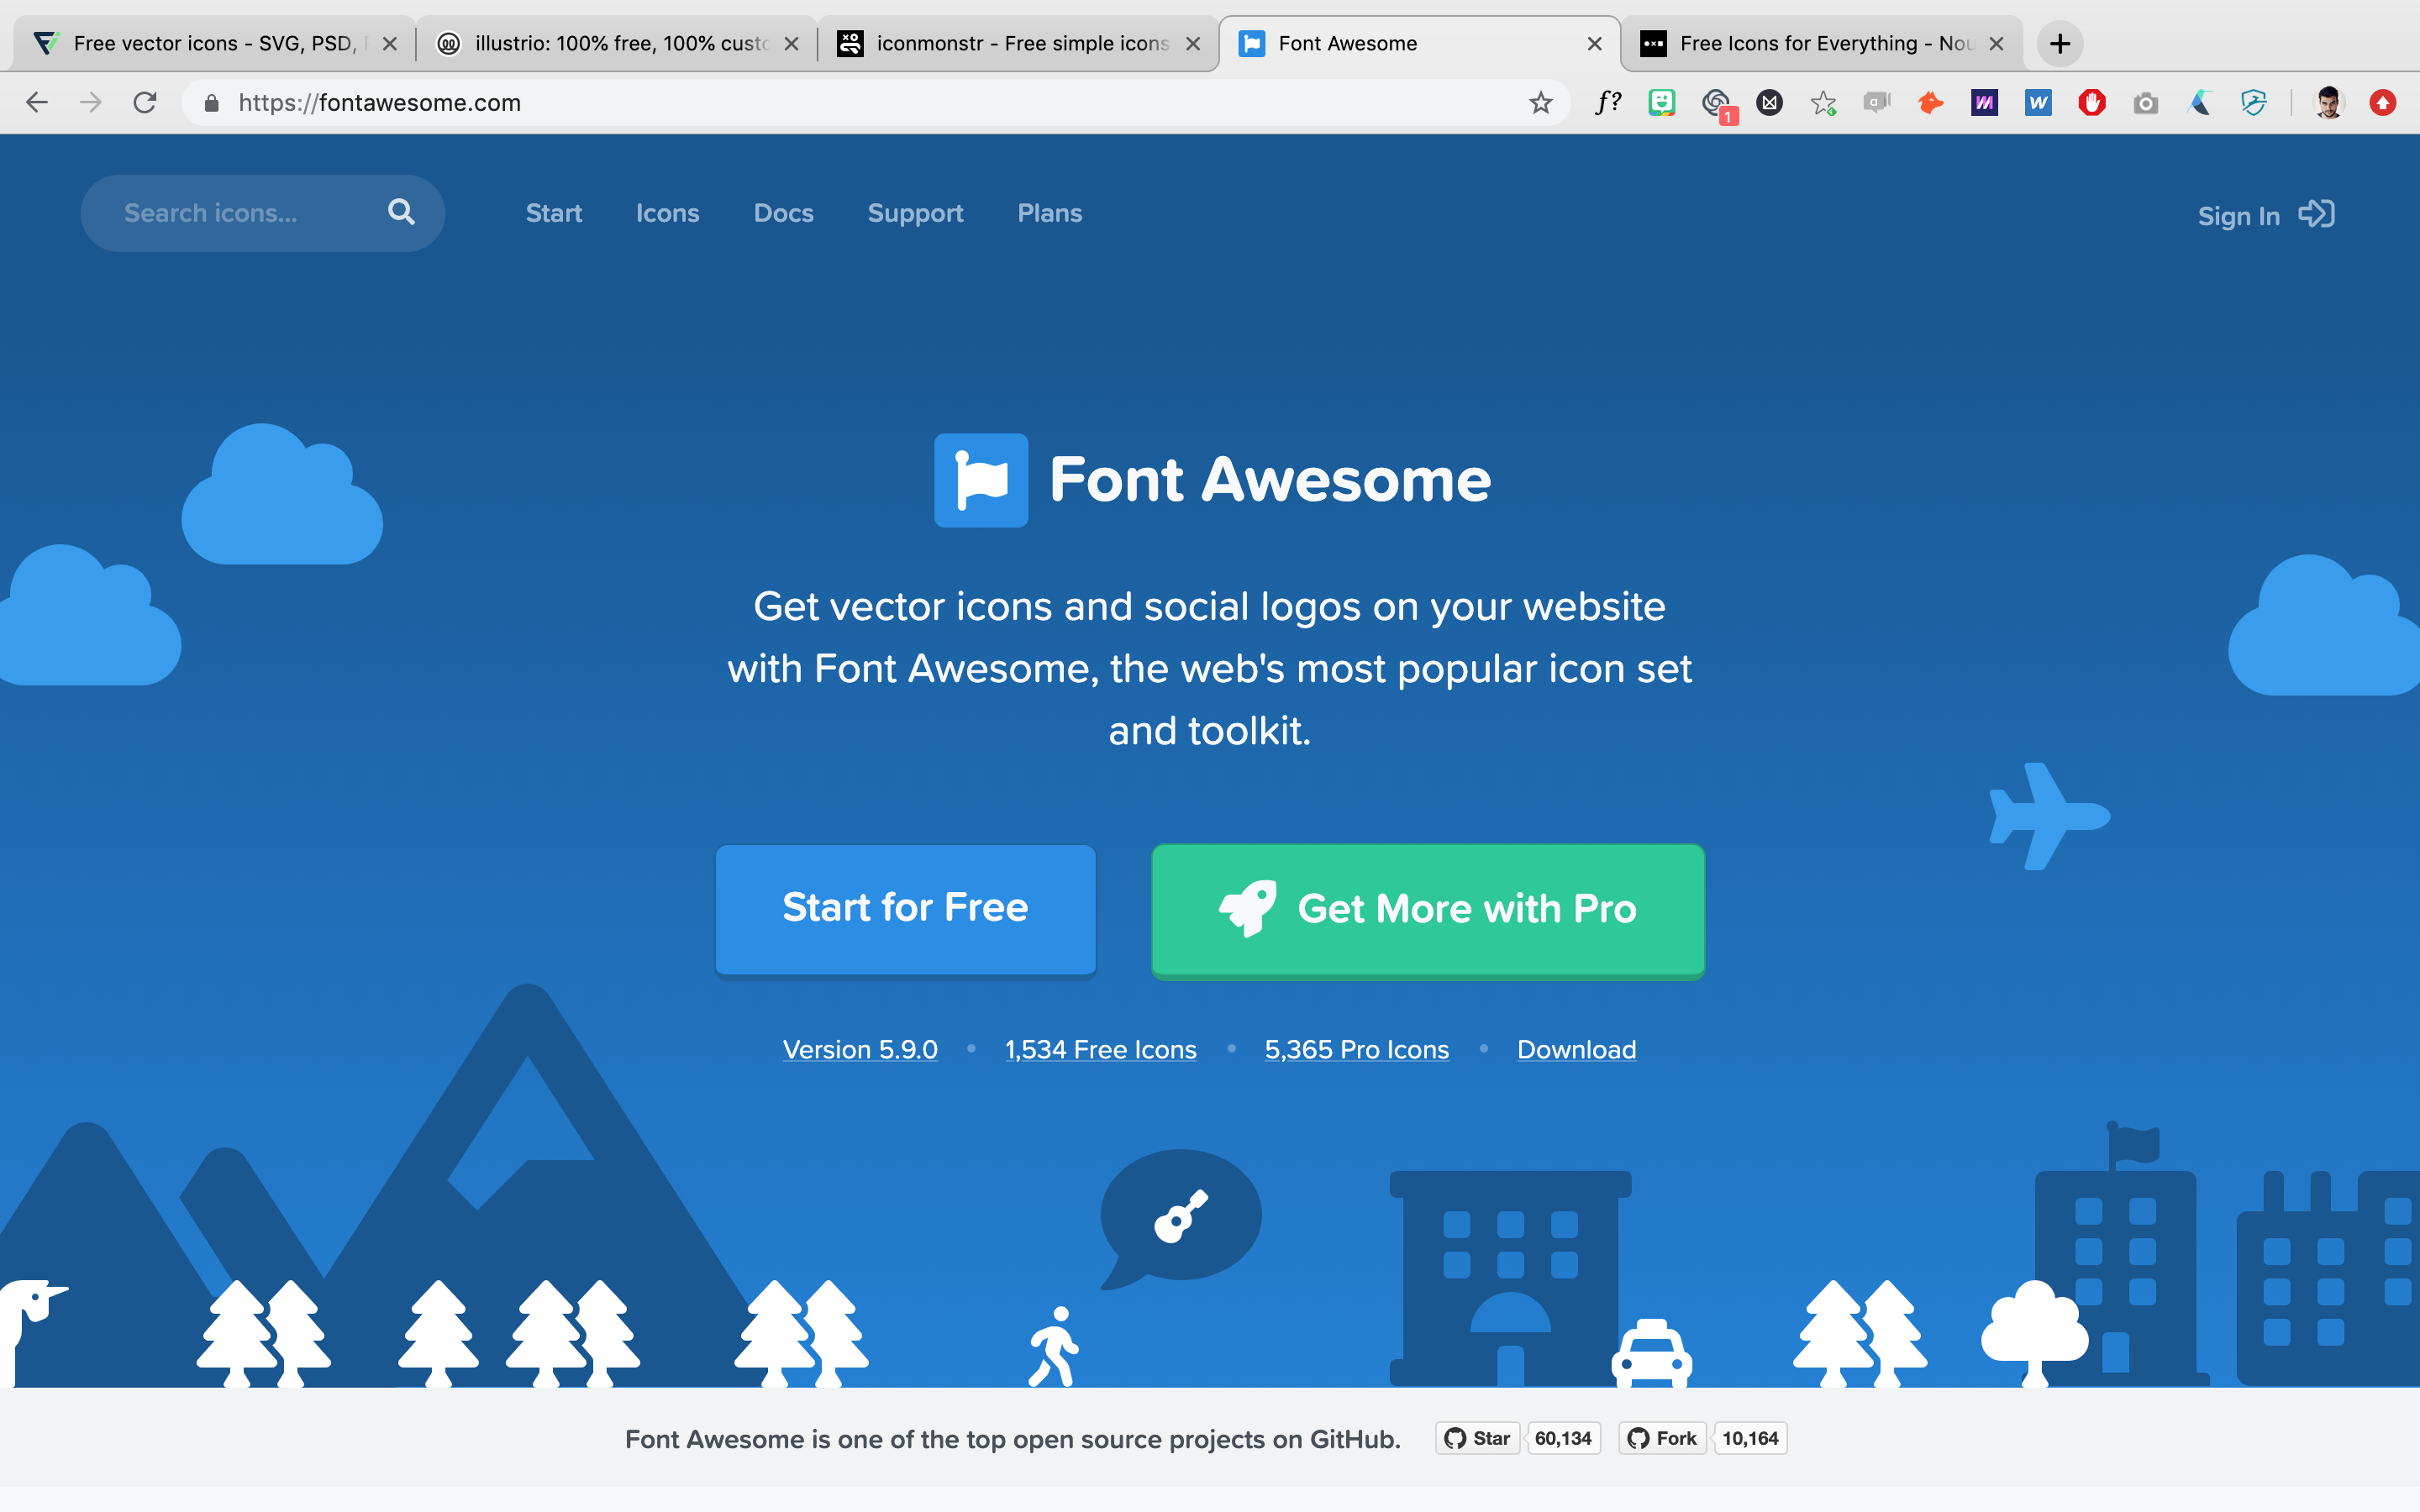Open the 5,365 Pro Icons link
Screen dimensions: 2420x1512
[x=1356, y=1049]
